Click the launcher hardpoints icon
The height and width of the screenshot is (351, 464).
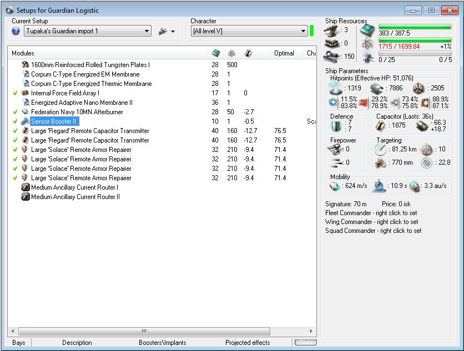pos(331,43)
